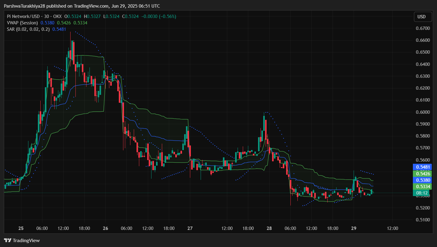Click the date label 26 on time axis
437x247 pixels.
click(105, 228)
